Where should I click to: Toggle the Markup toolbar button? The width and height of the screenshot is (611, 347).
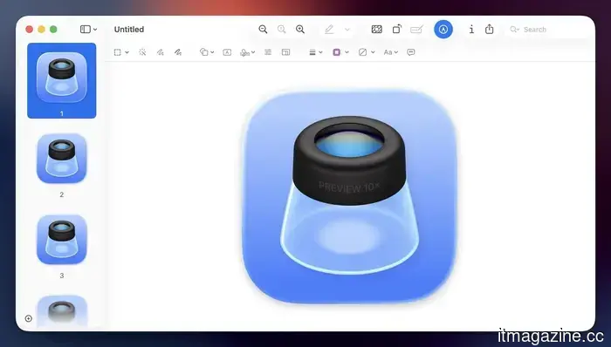[x=443, y=29]
